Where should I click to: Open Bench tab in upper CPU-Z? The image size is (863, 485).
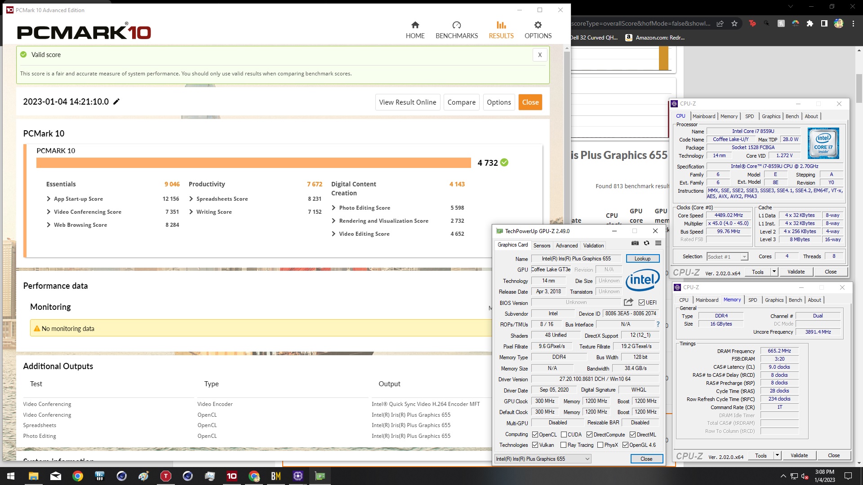(x=792, y=116)
